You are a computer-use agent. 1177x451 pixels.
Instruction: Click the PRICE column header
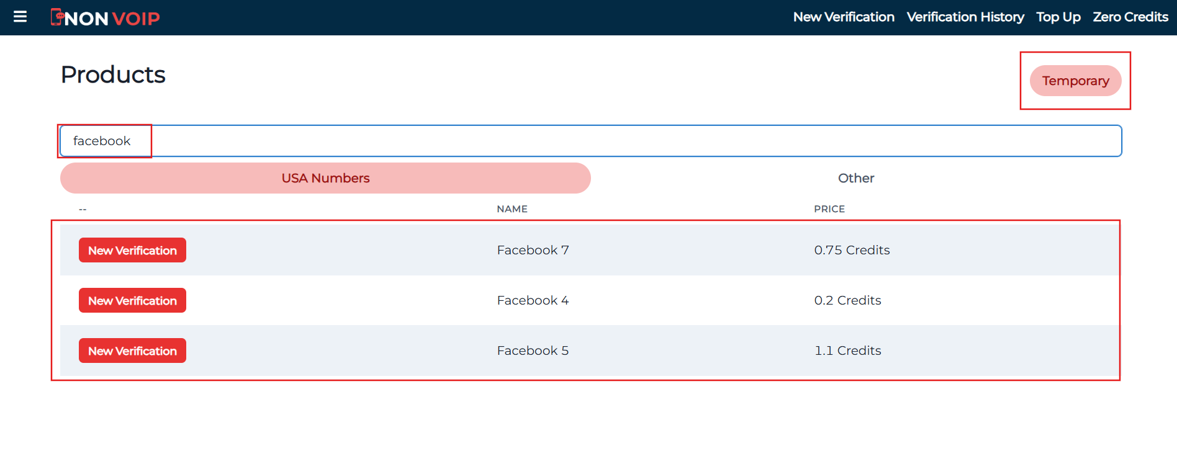pyautogui.click(x=829, y=209)
